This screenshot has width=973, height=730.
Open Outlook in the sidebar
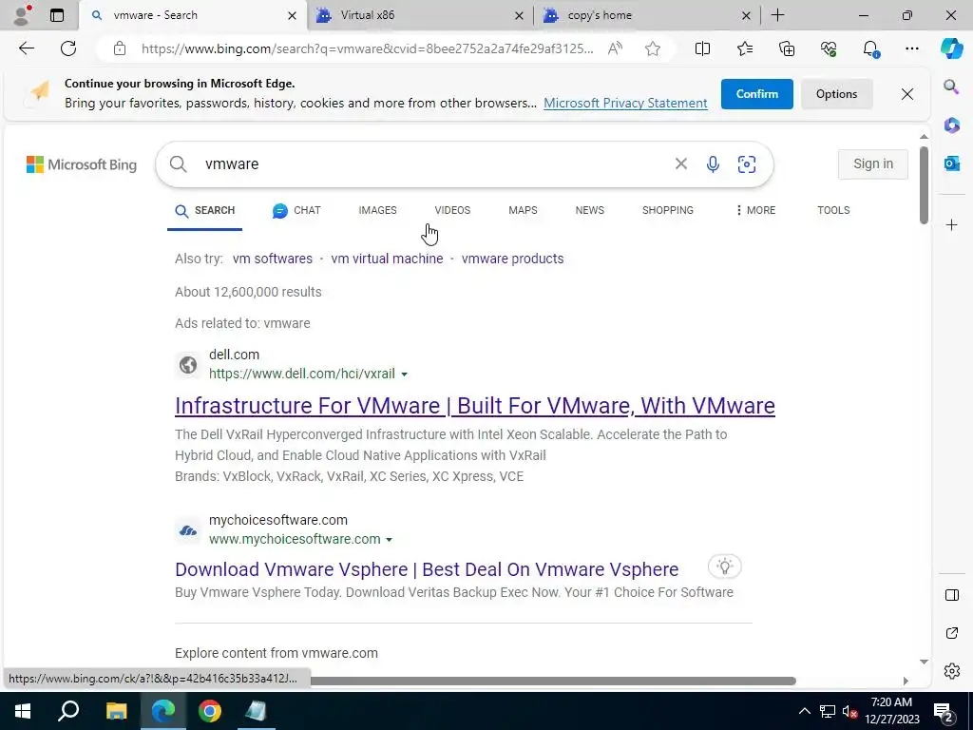coord(951,163)
